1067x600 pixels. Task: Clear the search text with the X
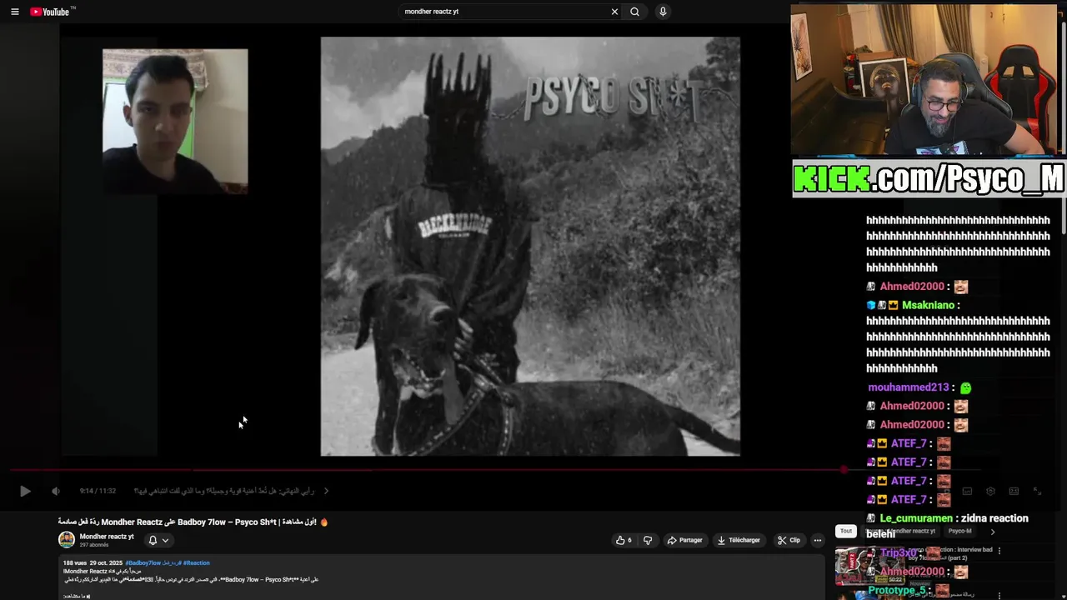click(614, 12)
